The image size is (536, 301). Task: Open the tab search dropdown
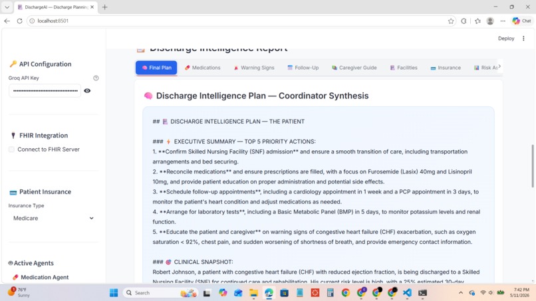7,7
